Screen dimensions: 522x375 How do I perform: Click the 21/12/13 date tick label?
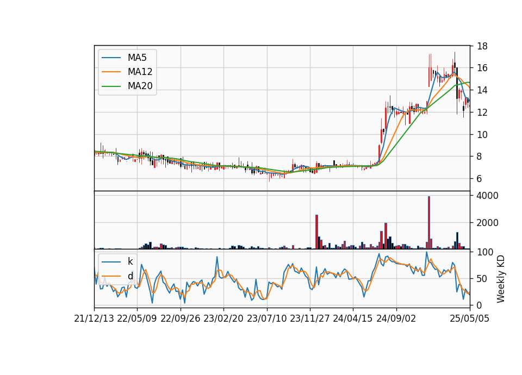[x=94, y=318]
